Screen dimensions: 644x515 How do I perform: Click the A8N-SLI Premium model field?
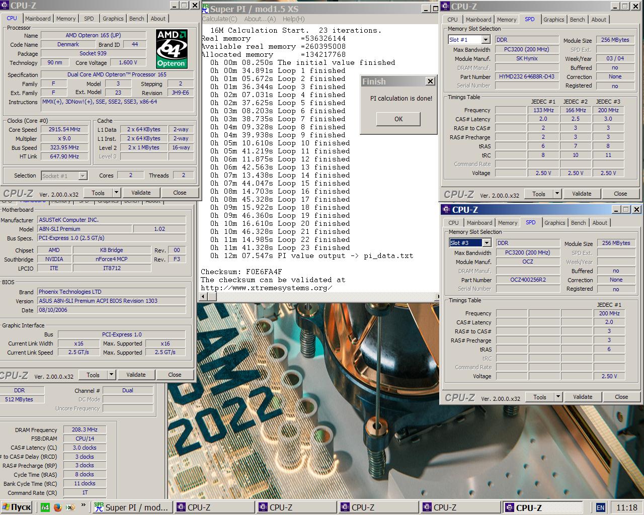[x=85, y=229]
